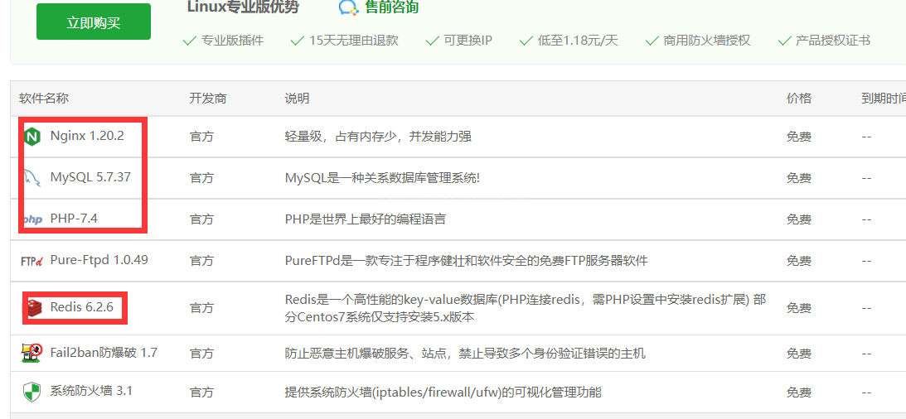The image size is (906, 419).
Task: Click the red Redis icon
Action: 32,308
